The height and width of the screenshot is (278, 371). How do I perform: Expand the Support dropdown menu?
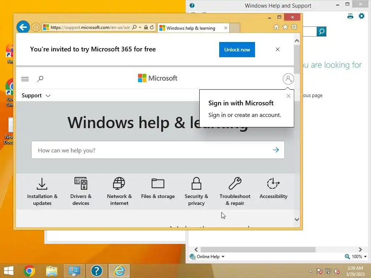pyautogui.click(x=36, y=96)
